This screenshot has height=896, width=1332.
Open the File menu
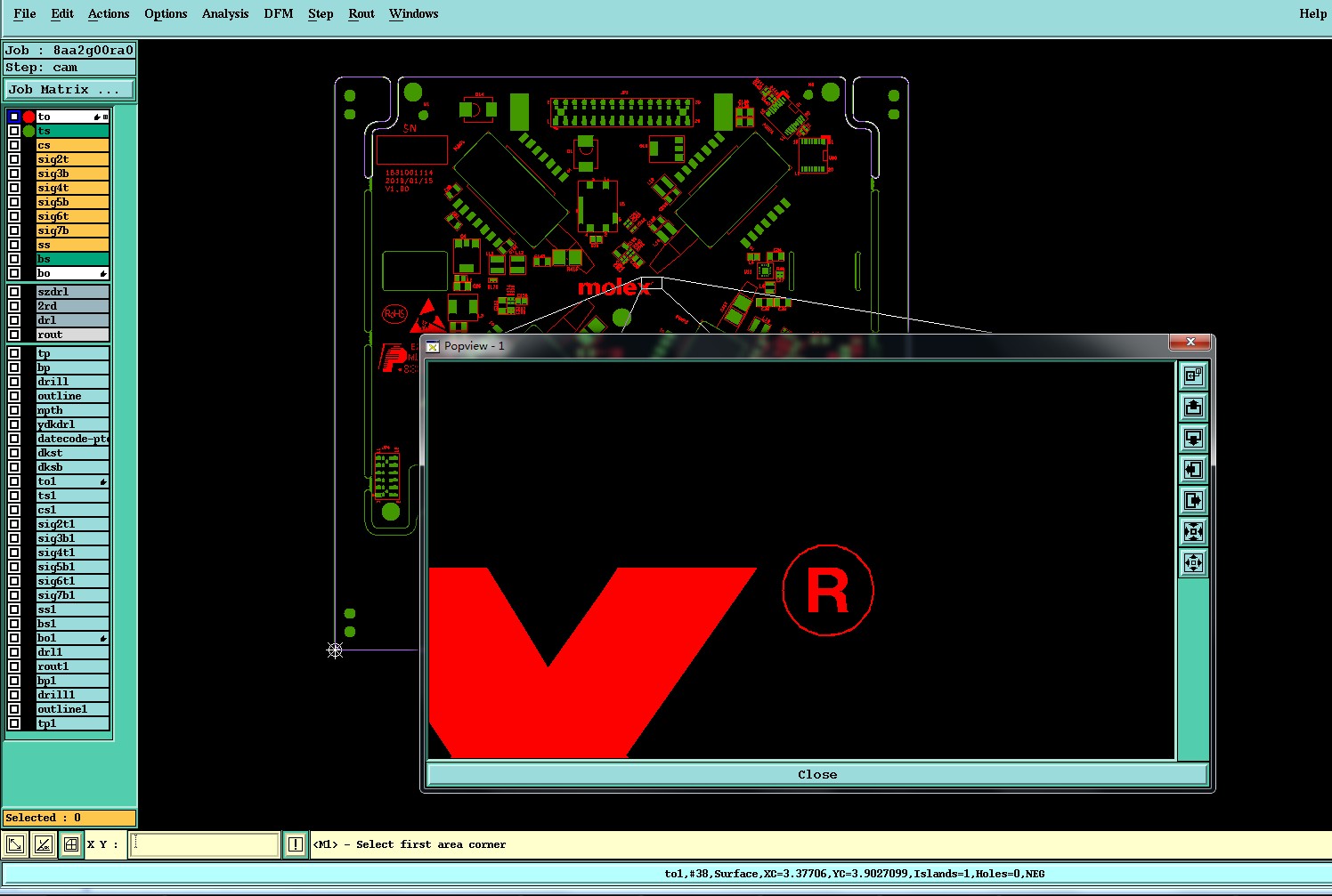(x=25, y=13)
